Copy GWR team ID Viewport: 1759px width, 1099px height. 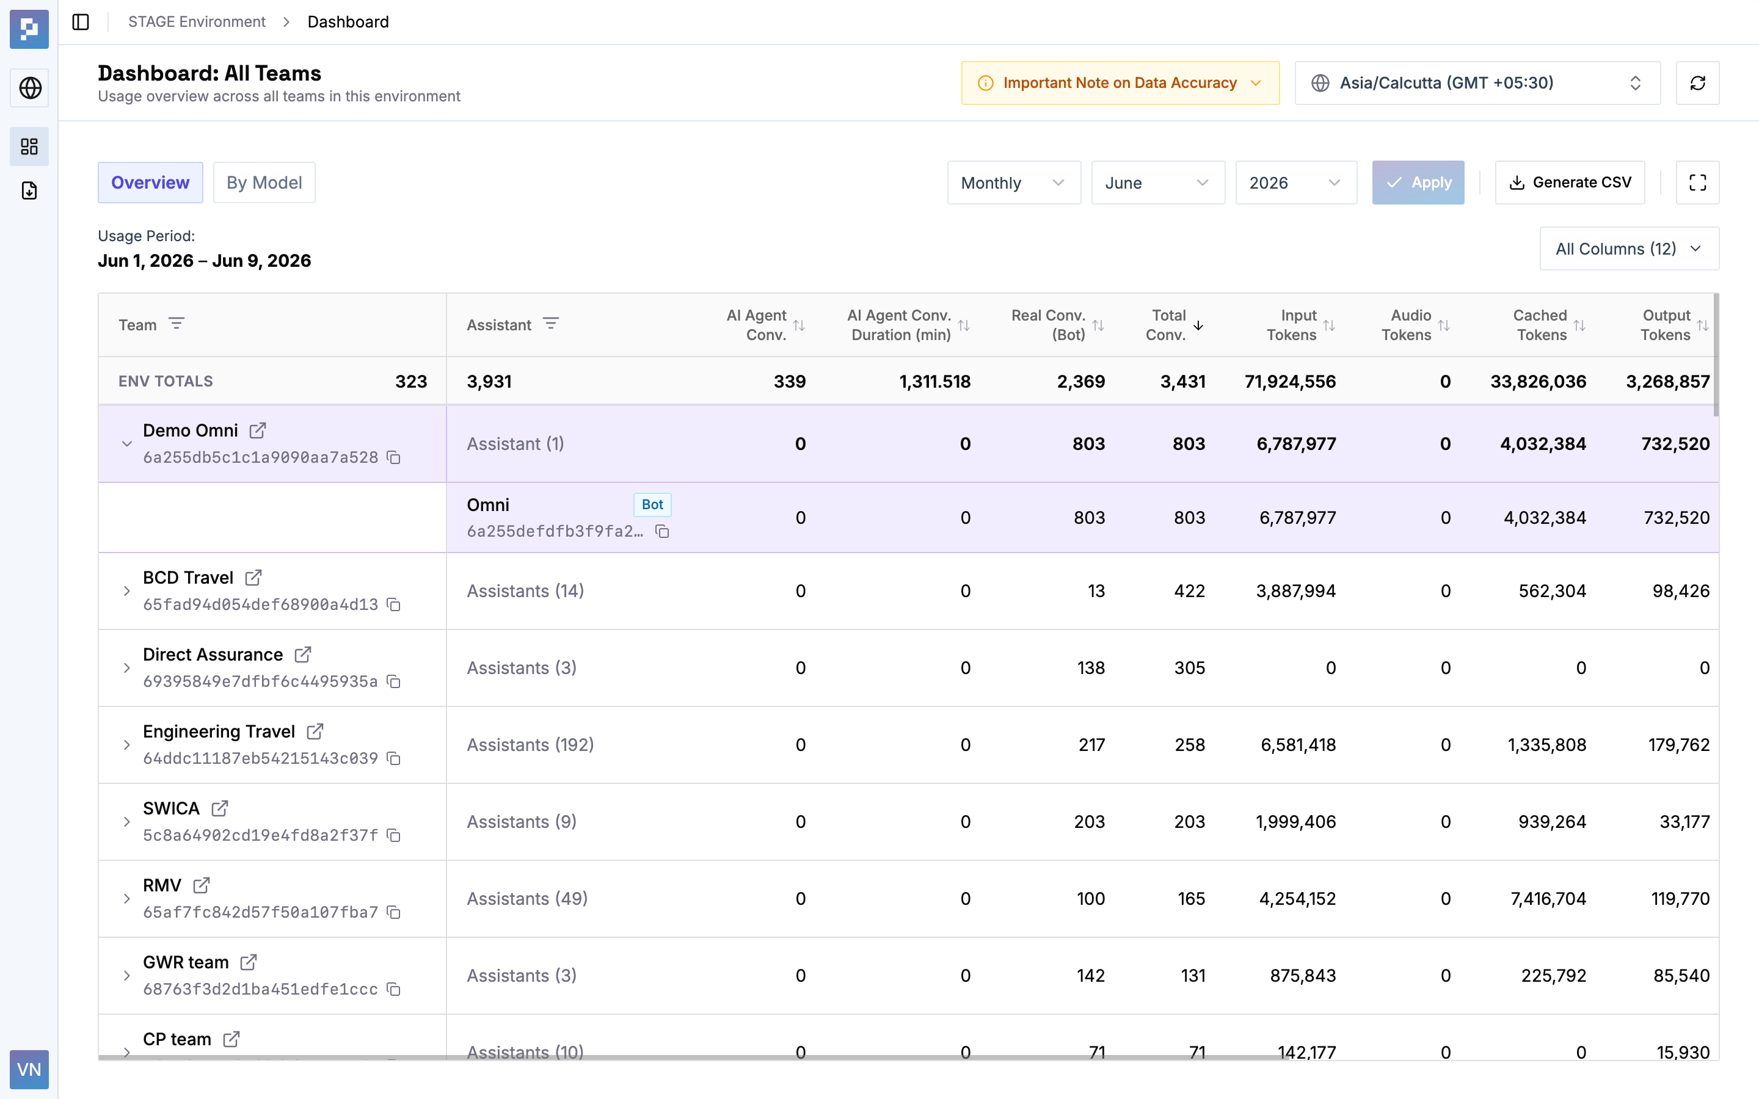pos(394,989)
